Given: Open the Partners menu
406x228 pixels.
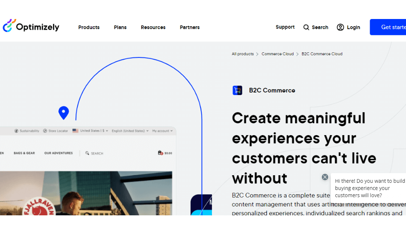Looking at the screenshot, I should [189, 27].
